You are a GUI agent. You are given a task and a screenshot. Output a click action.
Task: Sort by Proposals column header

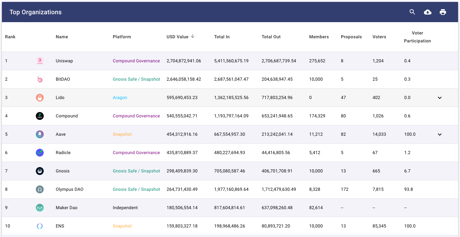pyautogui.click(x=351, y=37)
